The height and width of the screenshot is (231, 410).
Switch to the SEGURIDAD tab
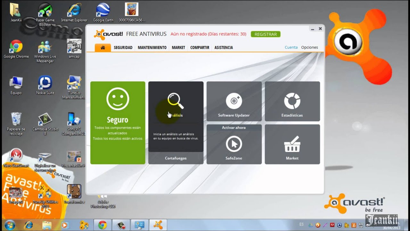coord(123,47)
